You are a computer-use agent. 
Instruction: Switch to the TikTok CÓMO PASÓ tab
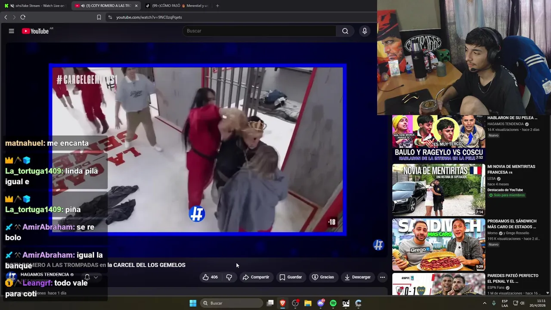[176, 6]
